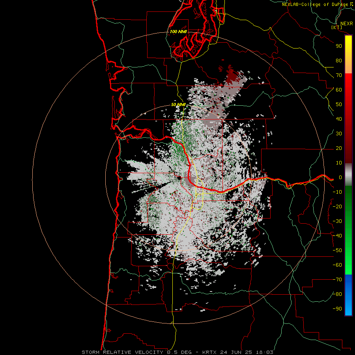Viewport: 355px width, 355px height.
Task: Click the "50" velocity scale label
Action: [339, 105]
